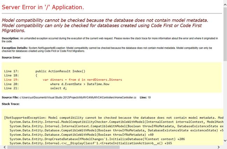The height and width of the screenshot is (149, 227).
Task: Click 'where d.EventDate > DateTime.Now' line
Action: click(80, 84)
